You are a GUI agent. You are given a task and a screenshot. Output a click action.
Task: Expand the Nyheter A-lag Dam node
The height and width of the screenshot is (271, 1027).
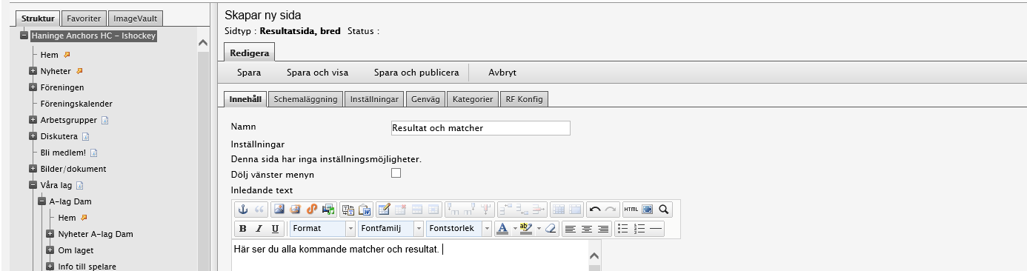click(x=50, y=234)
